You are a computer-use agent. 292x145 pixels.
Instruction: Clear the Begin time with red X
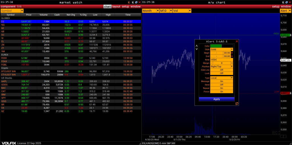pyautogui.click(x=232, y=53)
